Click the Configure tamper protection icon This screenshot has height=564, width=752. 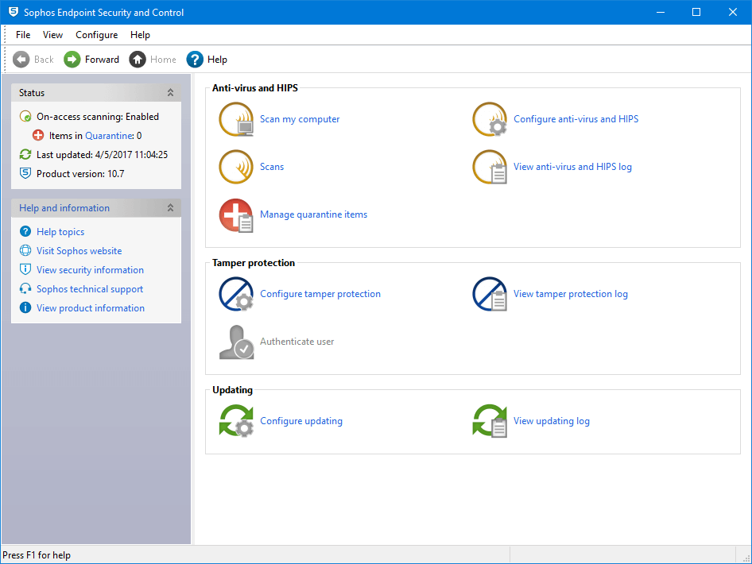[236, 294]
